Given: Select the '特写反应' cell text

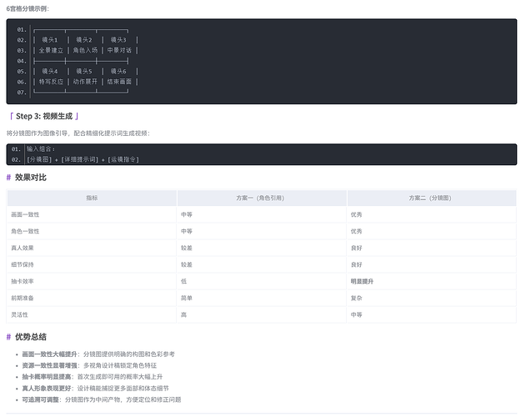Looking at the screenshot, I should coord(51,82).
